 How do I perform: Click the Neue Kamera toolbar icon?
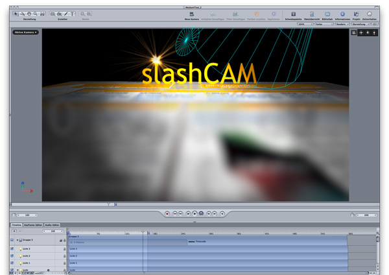(x=191, y=14)
